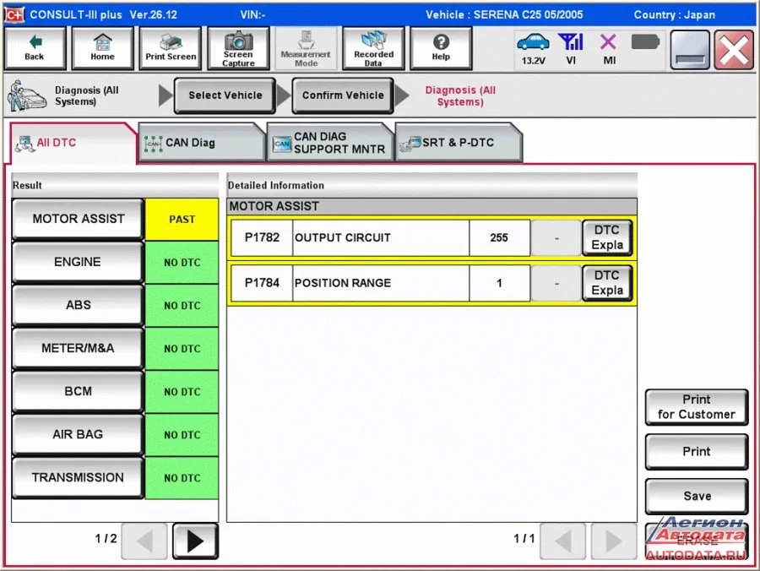Click the gray battery status icon
760x571 pixels.
(645, 42)
